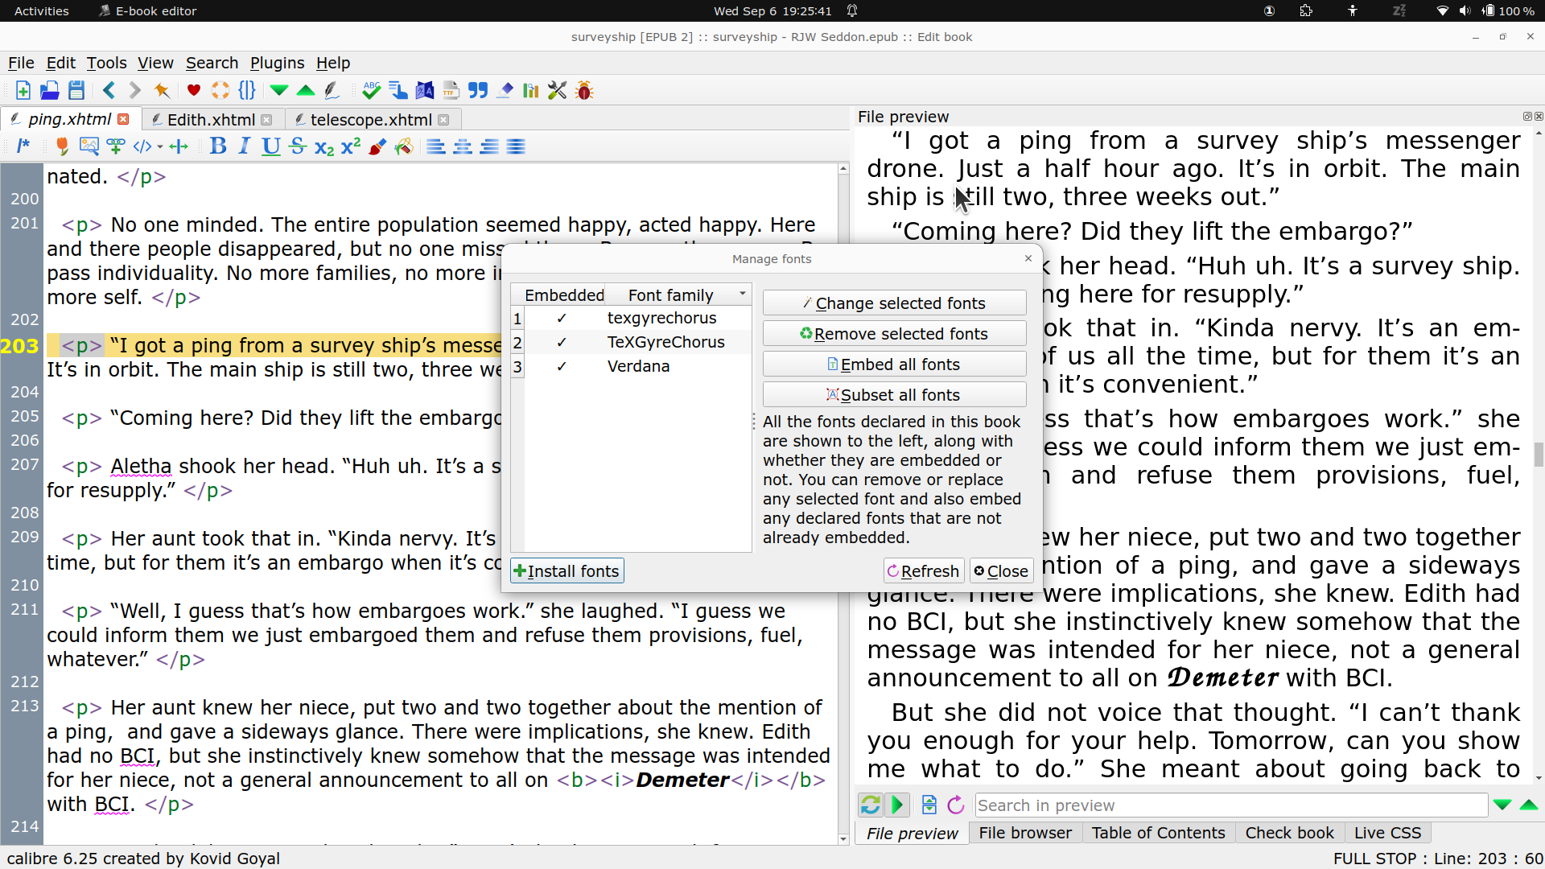Toggle auto-reload preview button

click(x=870, y=805)
